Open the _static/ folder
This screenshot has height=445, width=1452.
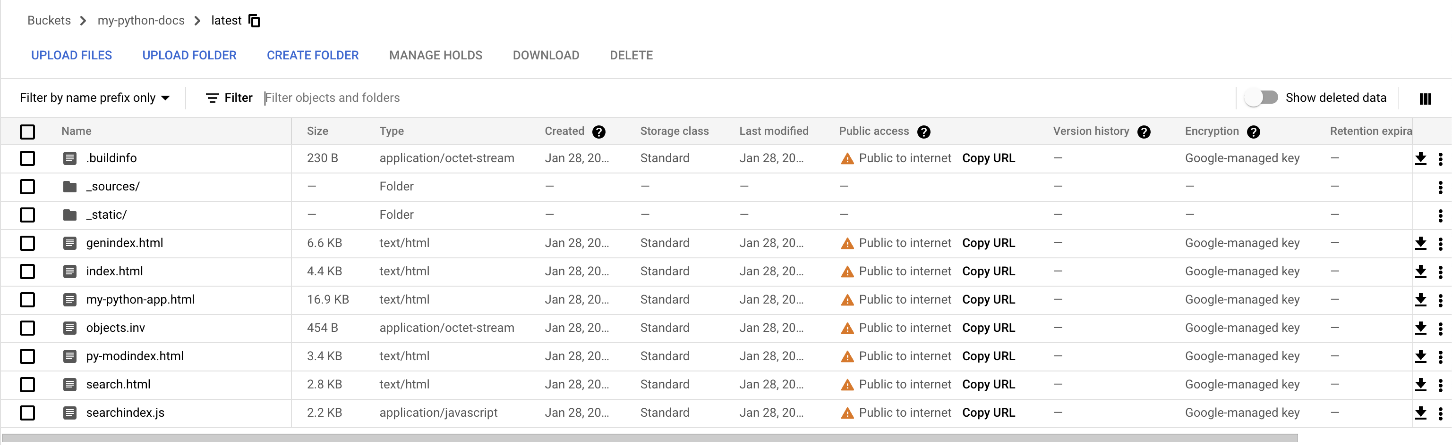tap(107, 215)
